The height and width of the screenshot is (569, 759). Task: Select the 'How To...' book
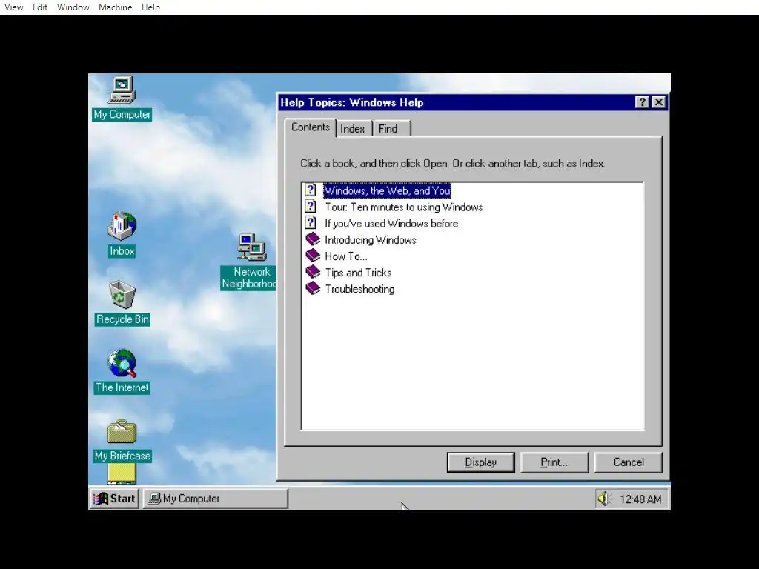tap(346, 256)
